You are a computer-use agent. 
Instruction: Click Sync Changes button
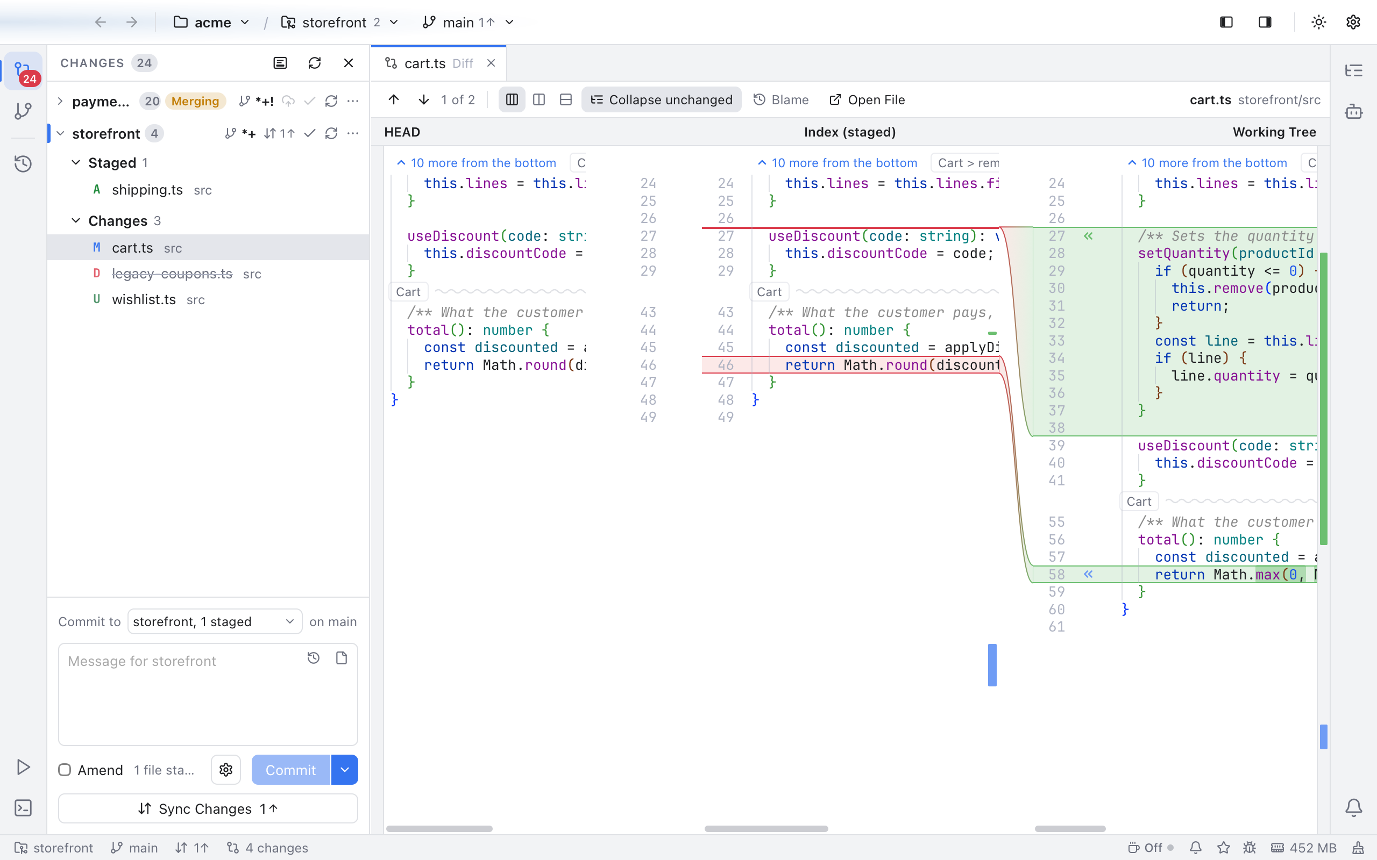click(208, 808)
